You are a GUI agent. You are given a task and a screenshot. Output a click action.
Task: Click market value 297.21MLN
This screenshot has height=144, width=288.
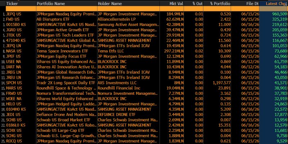tap(174, 51)
